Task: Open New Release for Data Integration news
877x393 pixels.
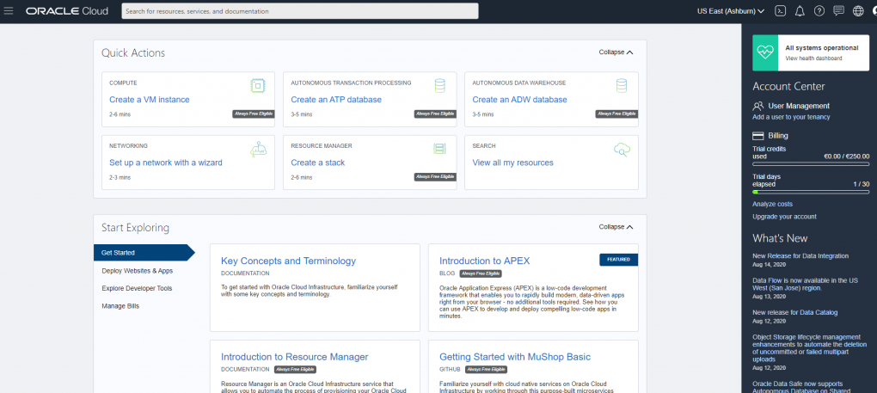Action: click(x=800, y=256)
